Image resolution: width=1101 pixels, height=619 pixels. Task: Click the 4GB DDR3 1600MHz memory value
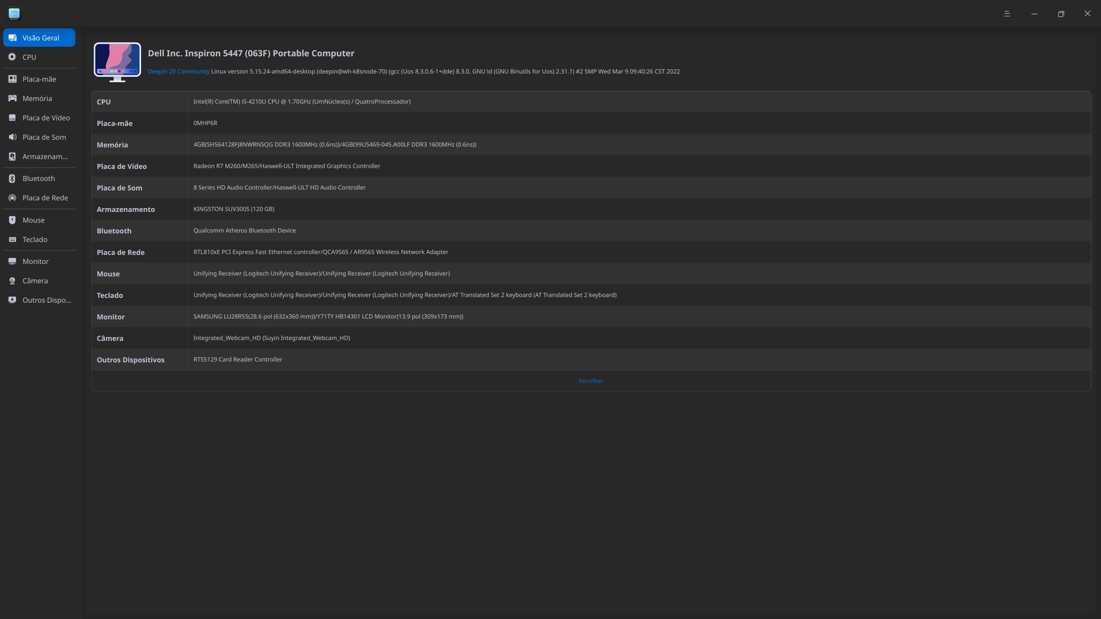(x=335, y=144)
